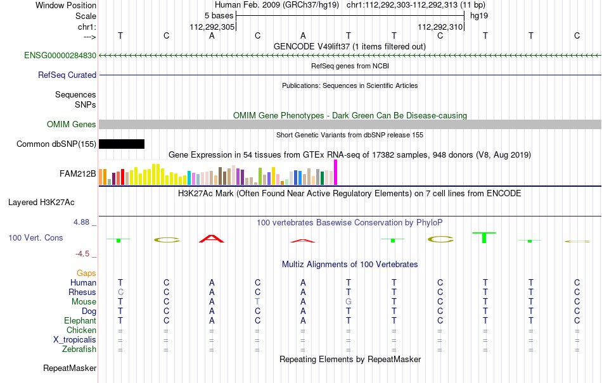Click the green T PhyloP conservation logo

point(484,237)
